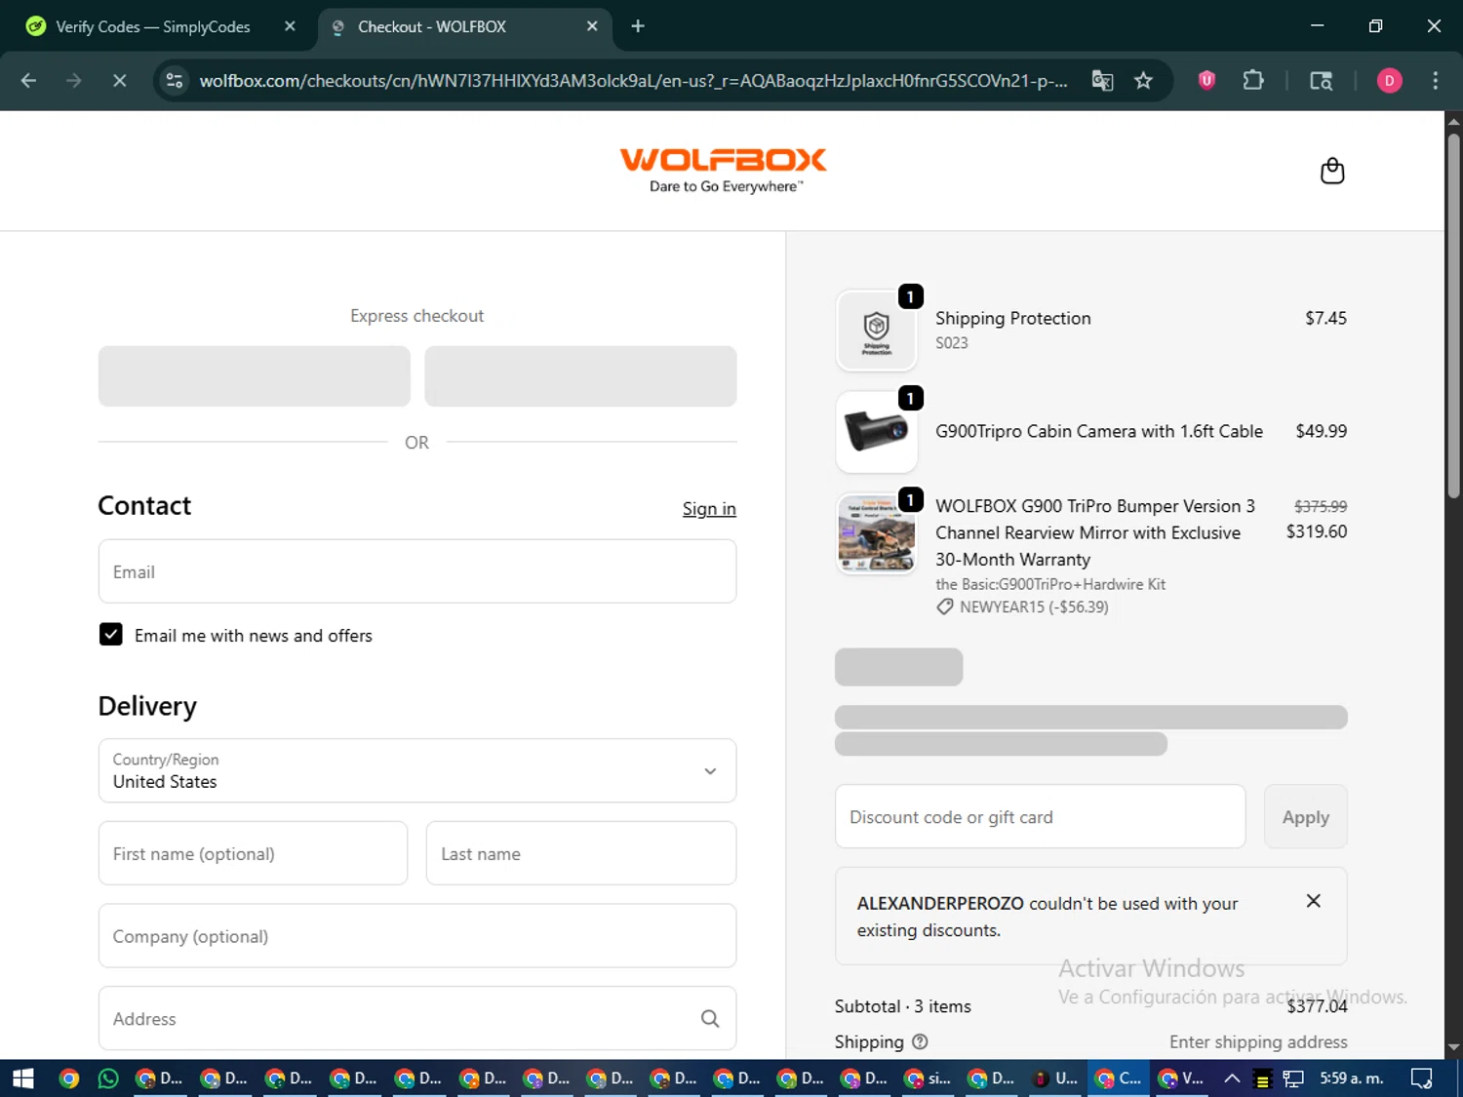Viewport: 1463px width, 1097px height.
Task: Expand the Country/Region dropdown
Action: (417, 770)
